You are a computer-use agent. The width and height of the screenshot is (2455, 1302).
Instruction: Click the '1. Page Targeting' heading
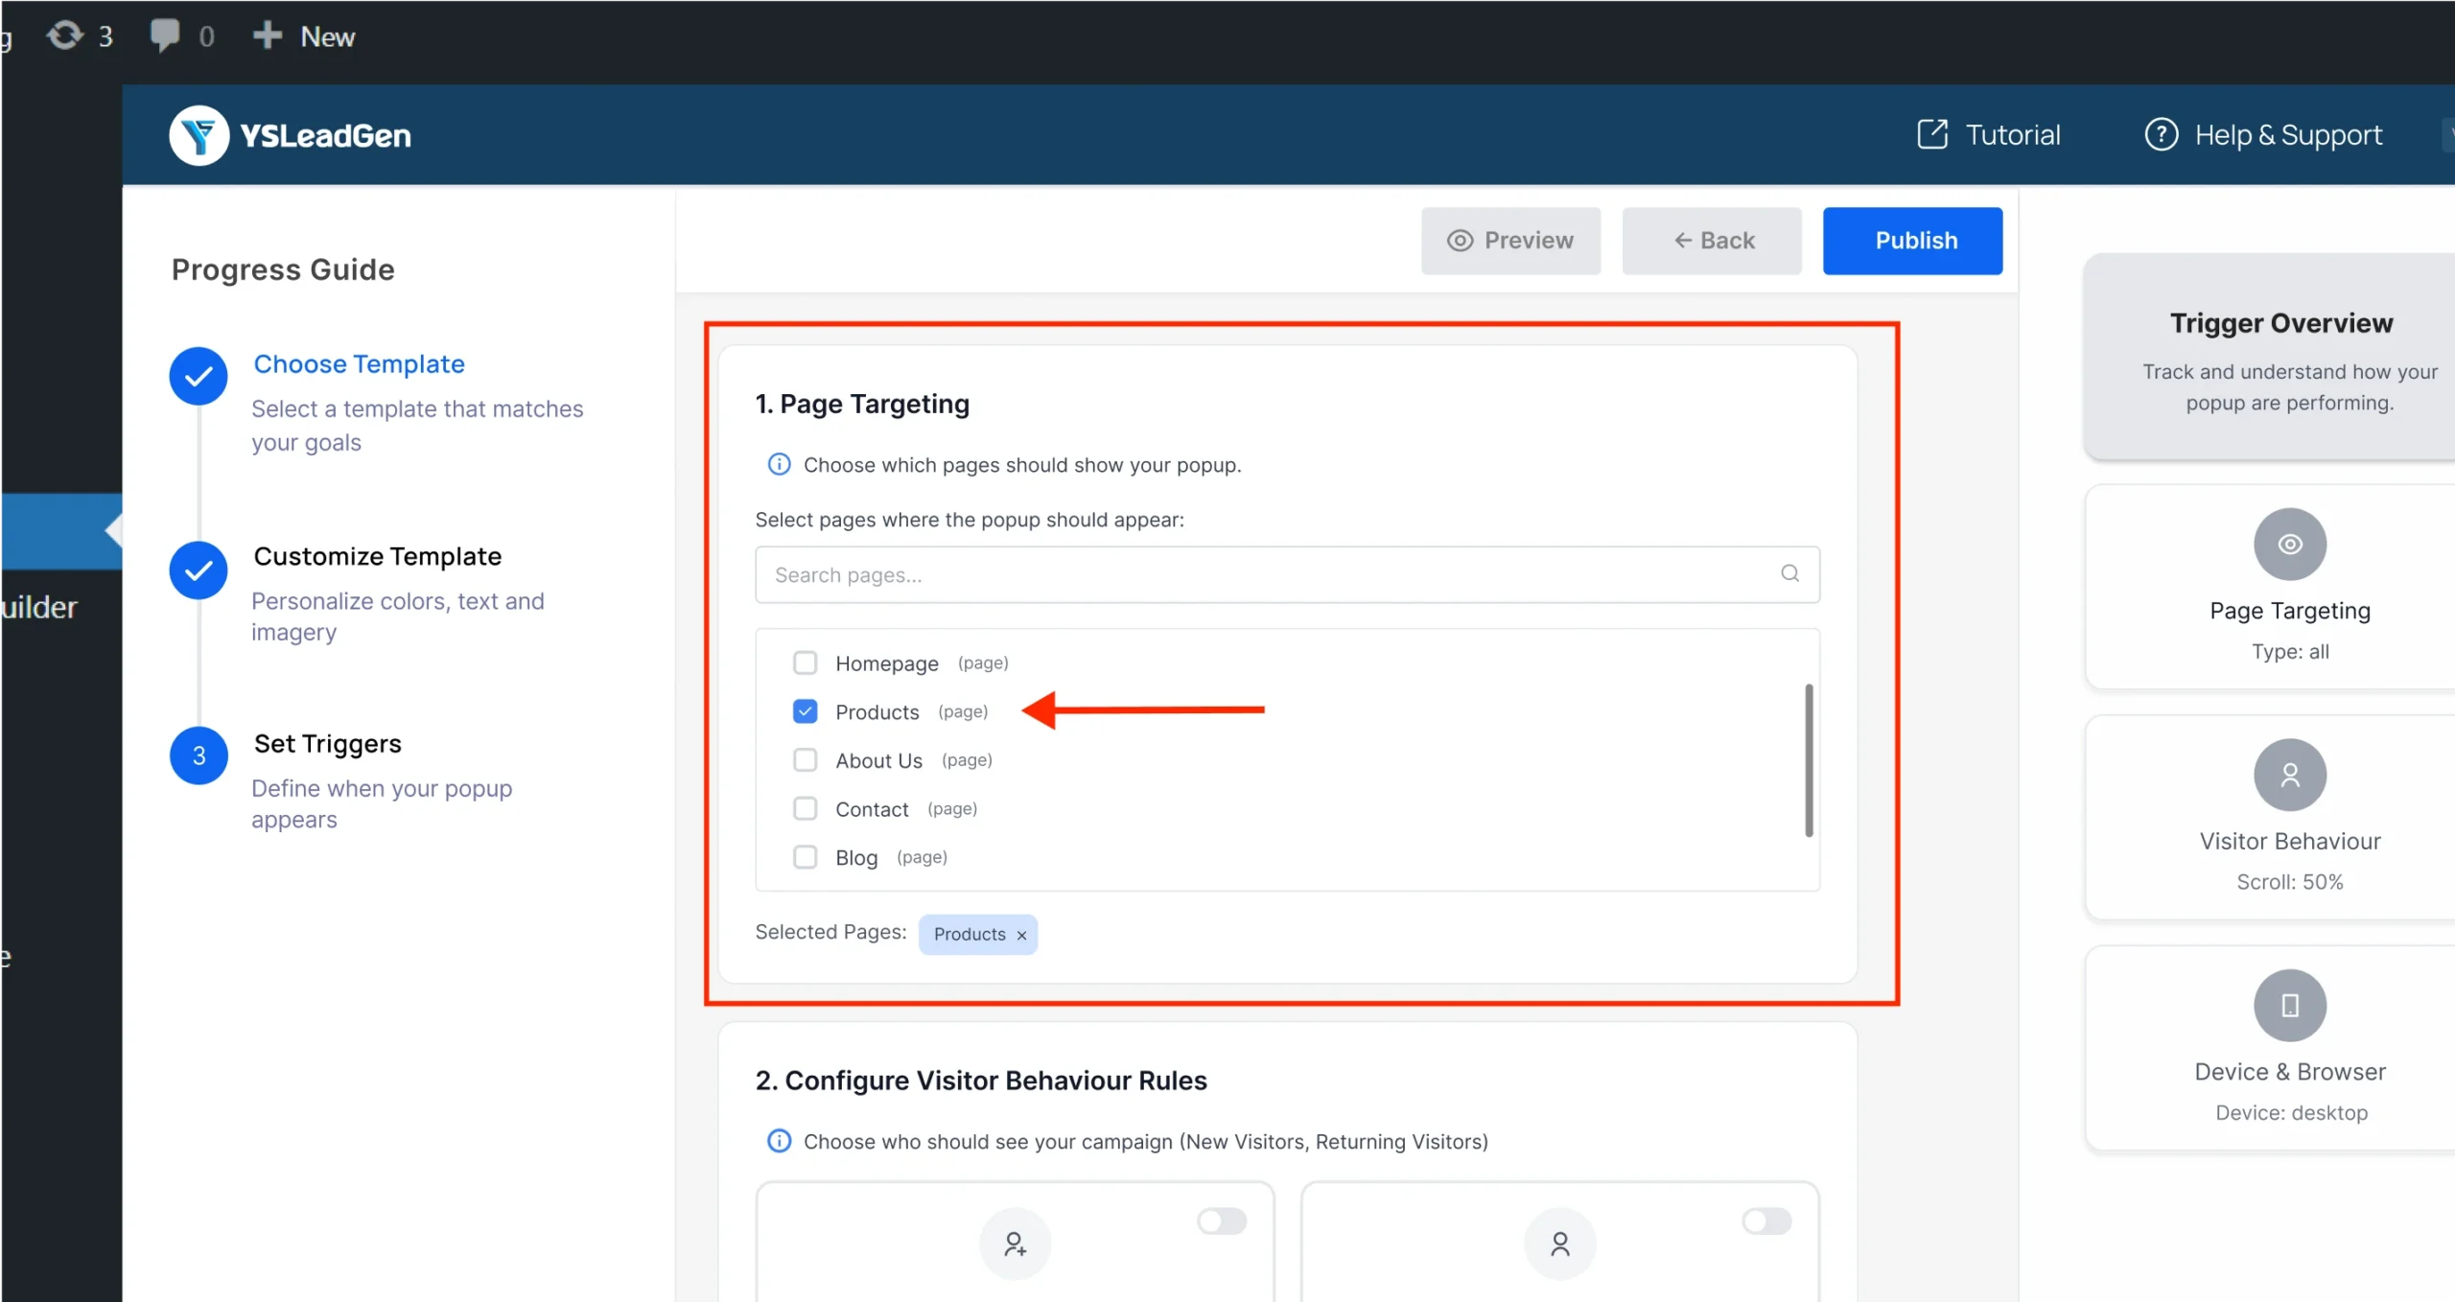click(x=862, y=404)
